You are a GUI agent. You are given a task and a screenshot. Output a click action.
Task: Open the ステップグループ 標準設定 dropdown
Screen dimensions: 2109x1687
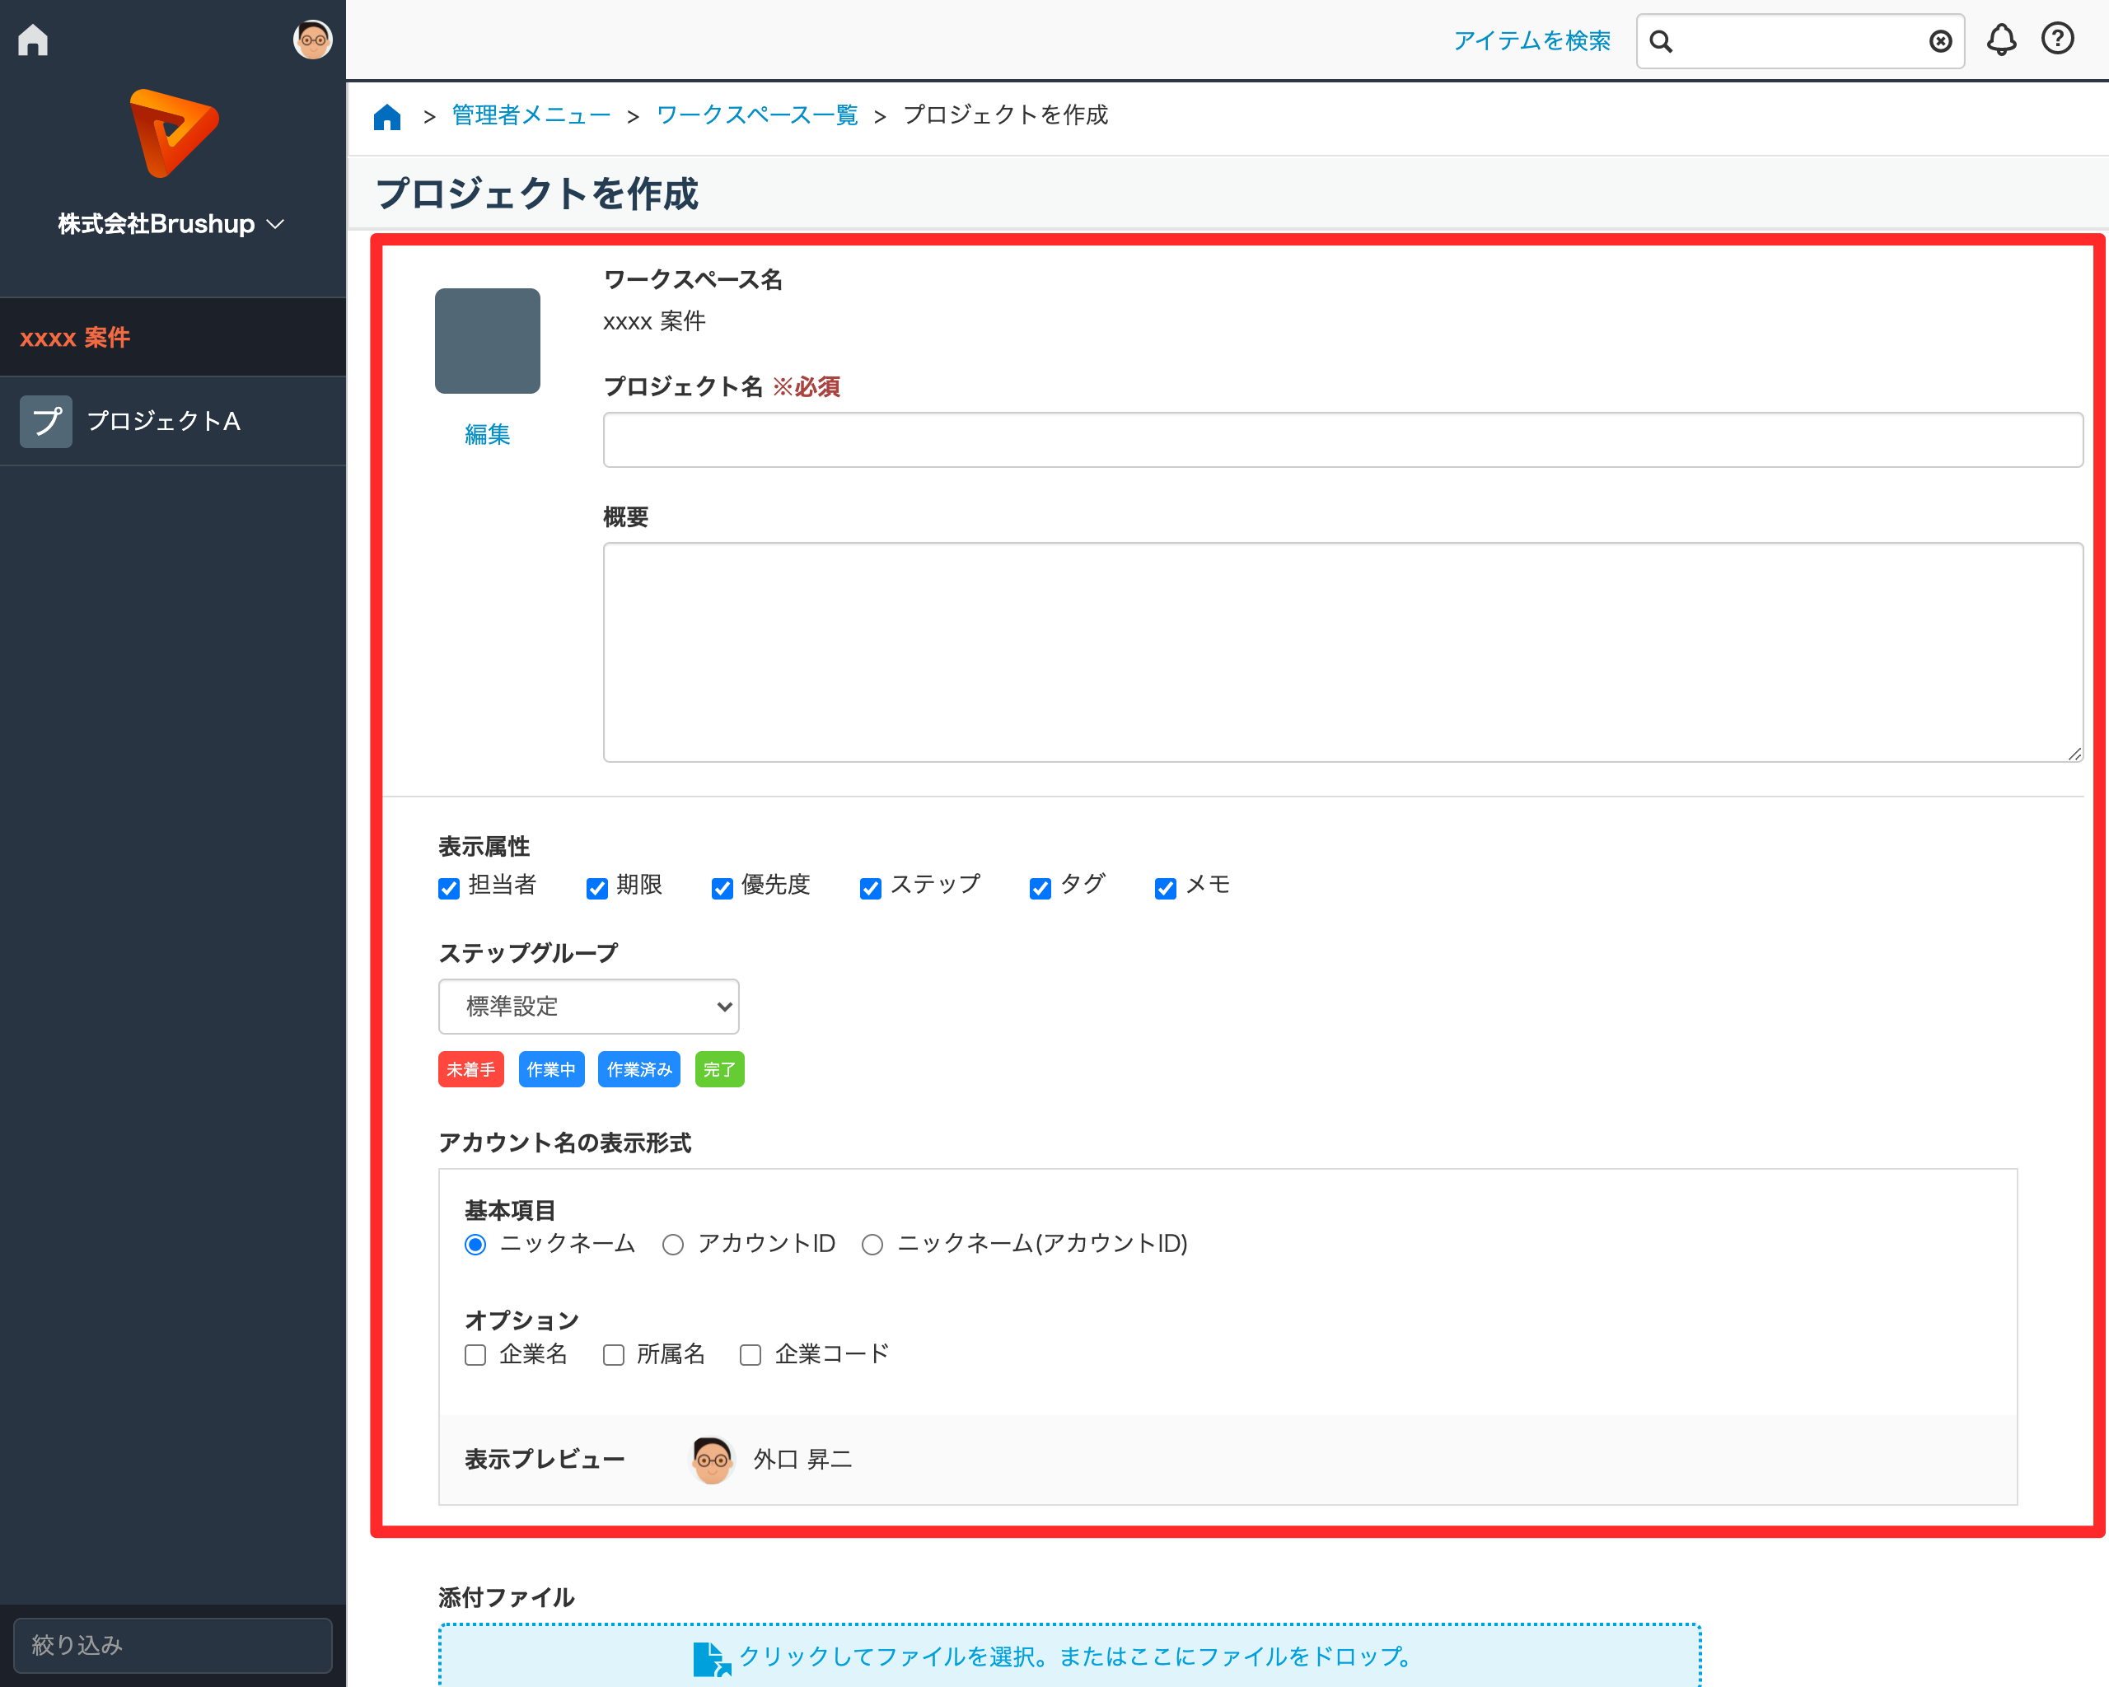588,1007
